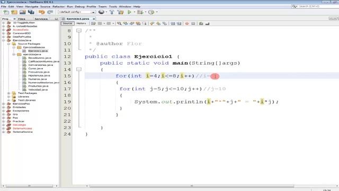The image size is (339, 191).
Task: Open the Refactor menu
Action: click(58, 6)
